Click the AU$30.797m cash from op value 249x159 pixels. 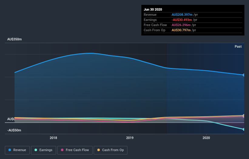(181, 30)
